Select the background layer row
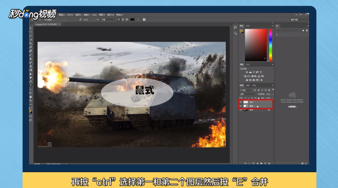The width and height of the screenshot is (338, 188). [256, 110]
